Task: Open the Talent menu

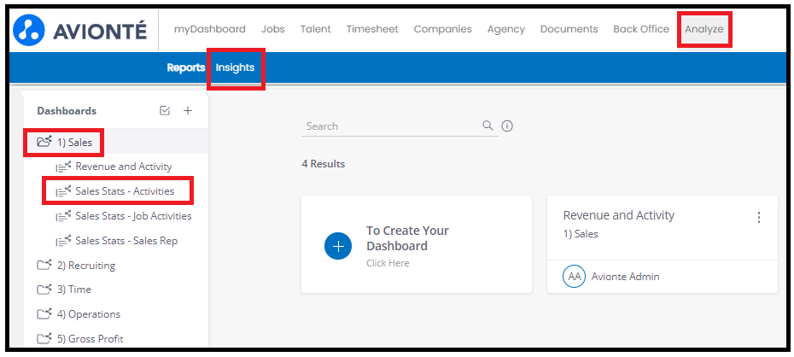Action: [x=316, y=29]
